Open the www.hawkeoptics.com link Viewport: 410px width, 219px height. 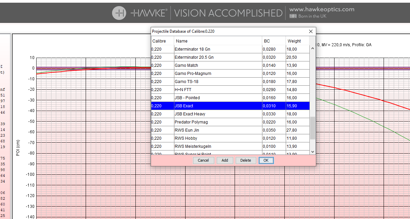coord(322,9)
